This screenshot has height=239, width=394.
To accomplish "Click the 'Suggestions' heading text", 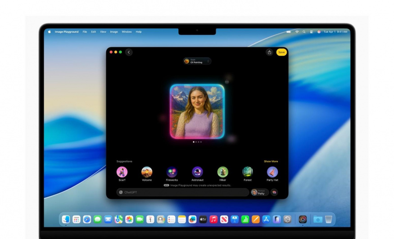I will click(124, 161).
